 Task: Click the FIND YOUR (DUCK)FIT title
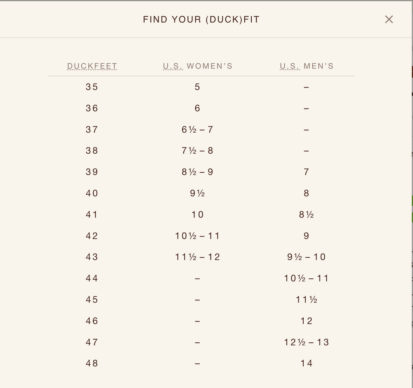(201, 19)
